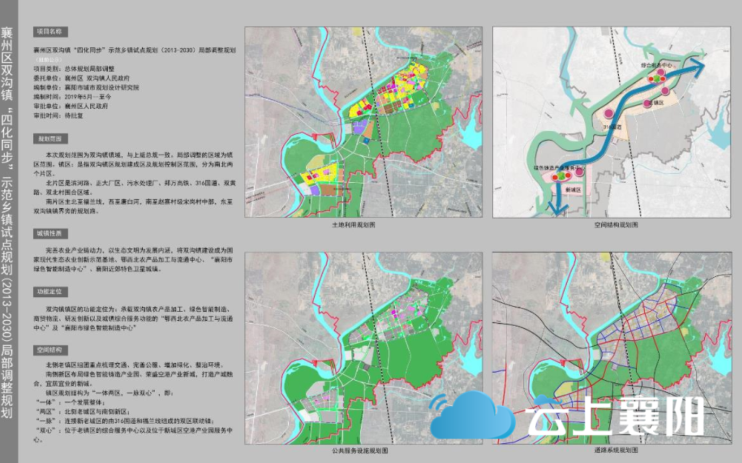Open the 土地利用规划图 land use map

[x=363, y=122]
